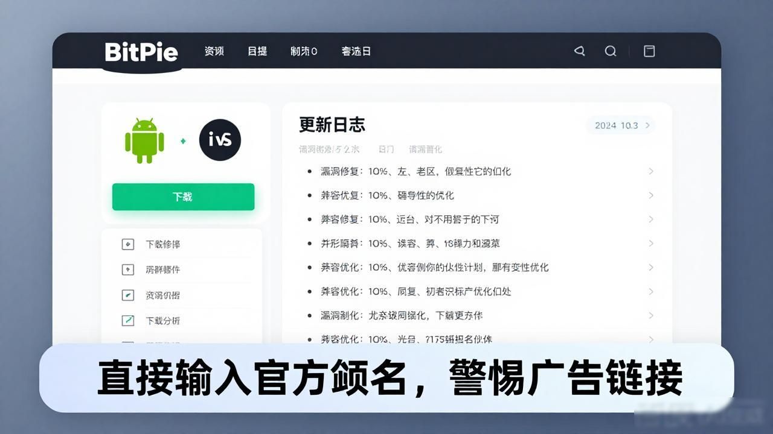Open log entry mentioning 标产优化
This screenshot has width=773, height=434.
point(416,291)
